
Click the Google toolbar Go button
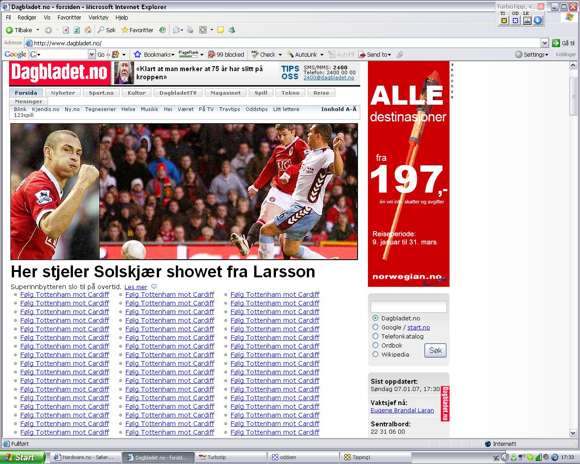tap(101, 54)
